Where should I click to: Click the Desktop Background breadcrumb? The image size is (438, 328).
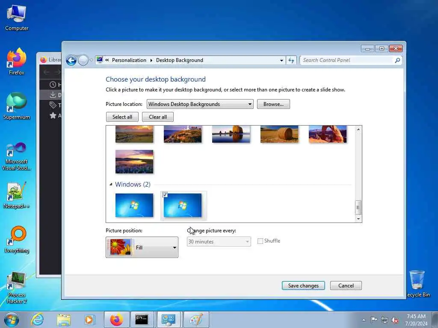coord(180,60)
